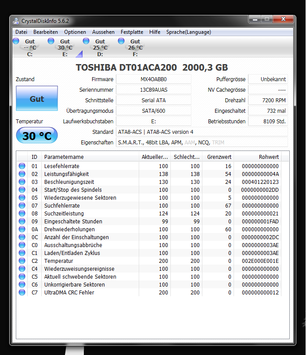
Task: Open the Datei menu
Action: [x=21, y=32]
